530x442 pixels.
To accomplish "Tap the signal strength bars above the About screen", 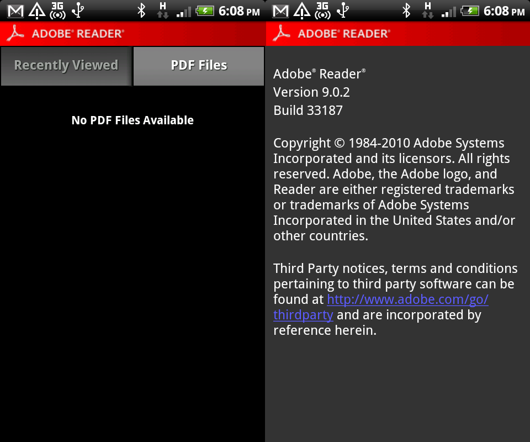I will [x=448, y=12].
